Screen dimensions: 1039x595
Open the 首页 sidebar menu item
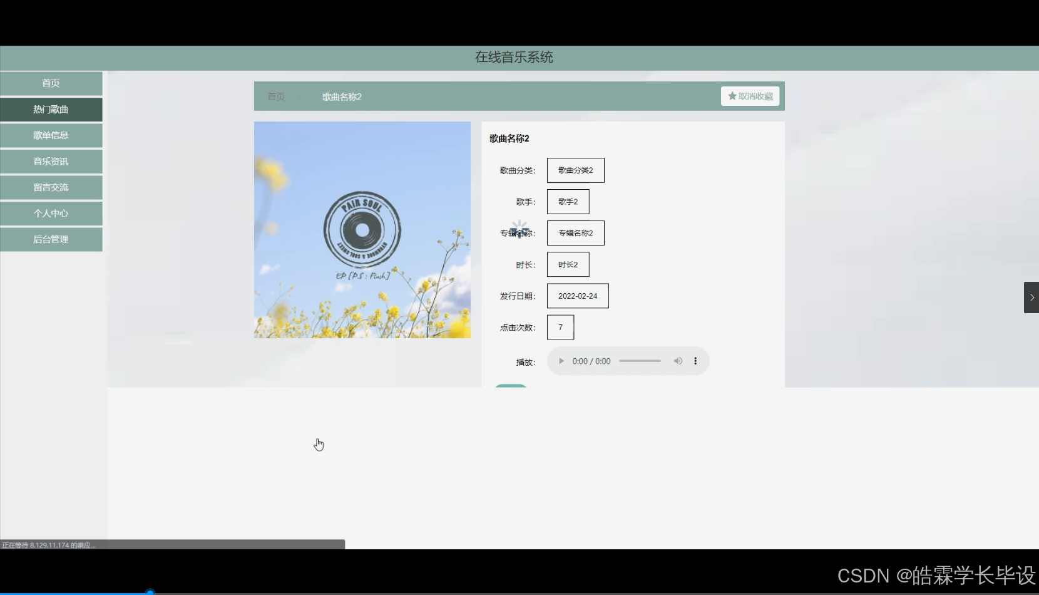coord(51,83)
